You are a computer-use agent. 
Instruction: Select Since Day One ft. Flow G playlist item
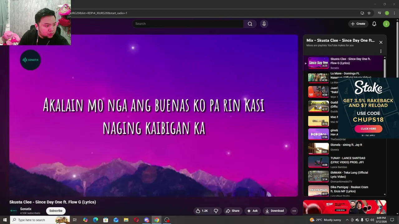click(344, 63)
